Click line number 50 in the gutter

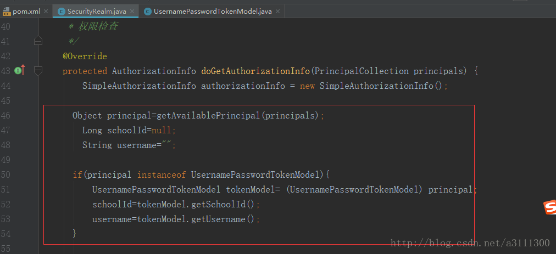(5, 174)
